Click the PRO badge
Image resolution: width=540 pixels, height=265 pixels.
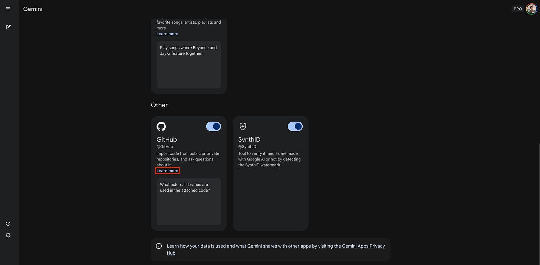[x=518, y=9]
